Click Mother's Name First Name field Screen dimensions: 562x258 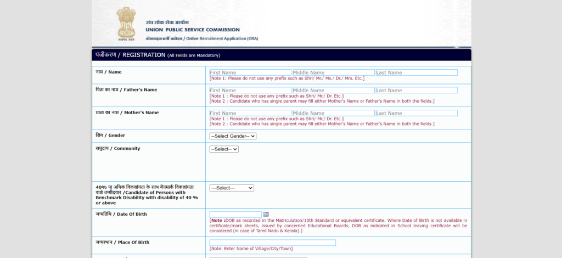pyautogui.click(x=250, y=113)
